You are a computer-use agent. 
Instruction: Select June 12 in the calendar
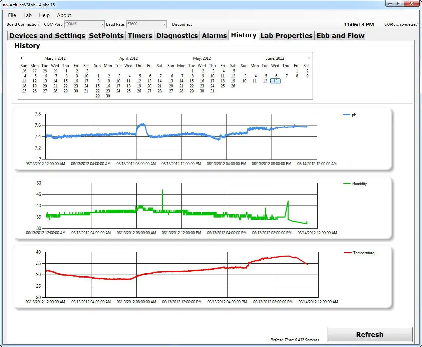click(x=265, y=81)
